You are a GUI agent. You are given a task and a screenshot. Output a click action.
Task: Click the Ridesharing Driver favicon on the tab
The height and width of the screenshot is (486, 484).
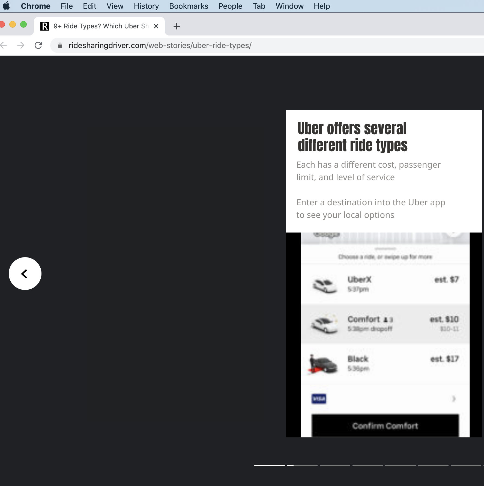click(44, 26)
